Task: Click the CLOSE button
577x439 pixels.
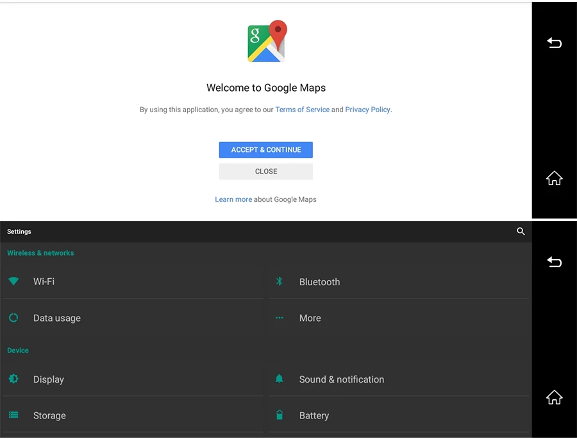Action: [x=265, y=172]
